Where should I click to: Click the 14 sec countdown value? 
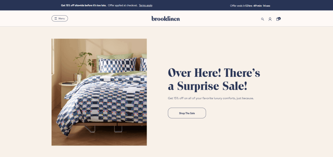267,6
